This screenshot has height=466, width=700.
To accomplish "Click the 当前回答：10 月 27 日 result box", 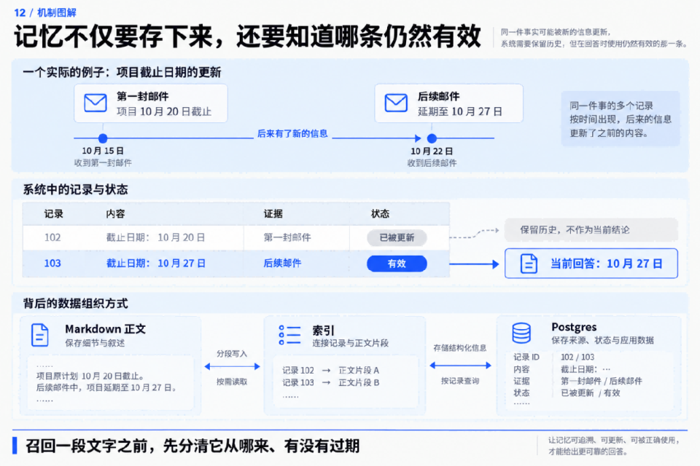I will [591, 264].
